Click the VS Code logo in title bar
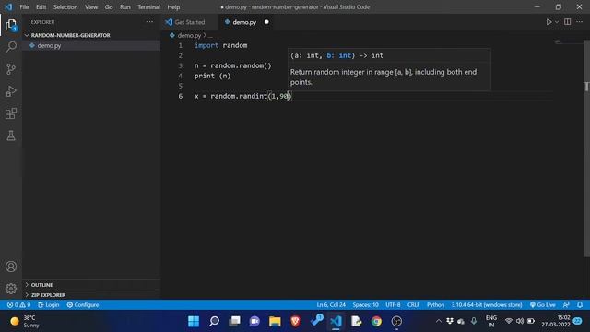This screenshot has width=590, height=332. point(8,6)
